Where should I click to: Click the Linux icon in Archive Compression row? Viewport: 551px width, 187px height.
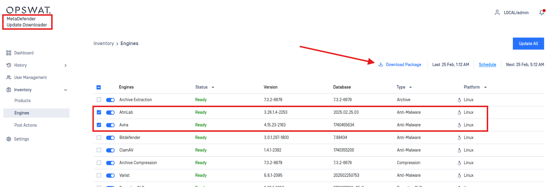[459, 163]
